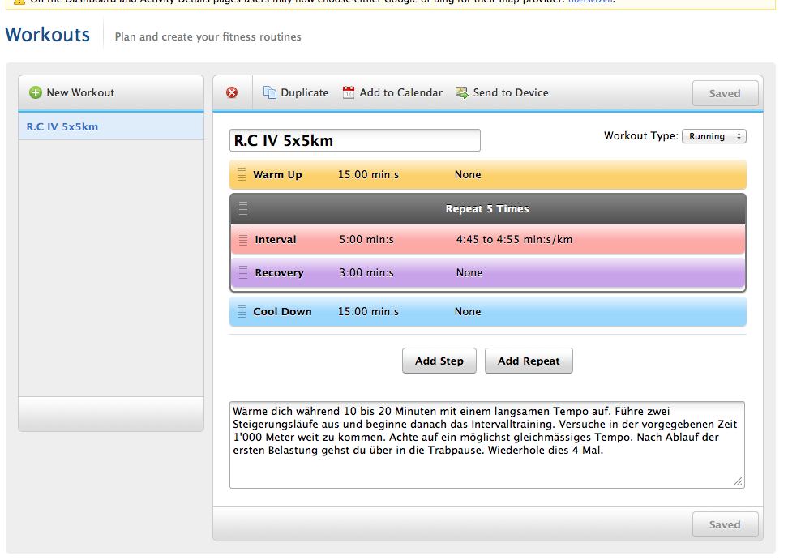Screen dimensions: 788x560
Task: Open the Workout Type dropdown
Action: (713, 136)
